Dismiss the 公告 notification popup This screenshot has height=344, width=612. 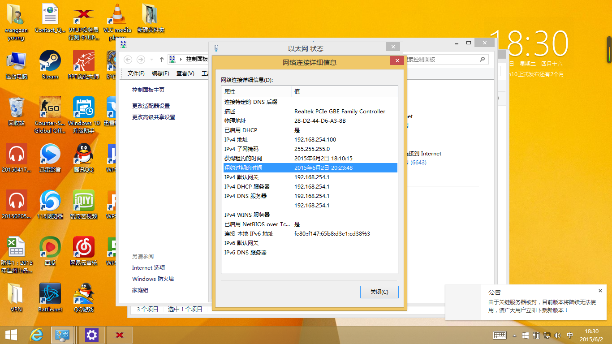click(600, 291)
